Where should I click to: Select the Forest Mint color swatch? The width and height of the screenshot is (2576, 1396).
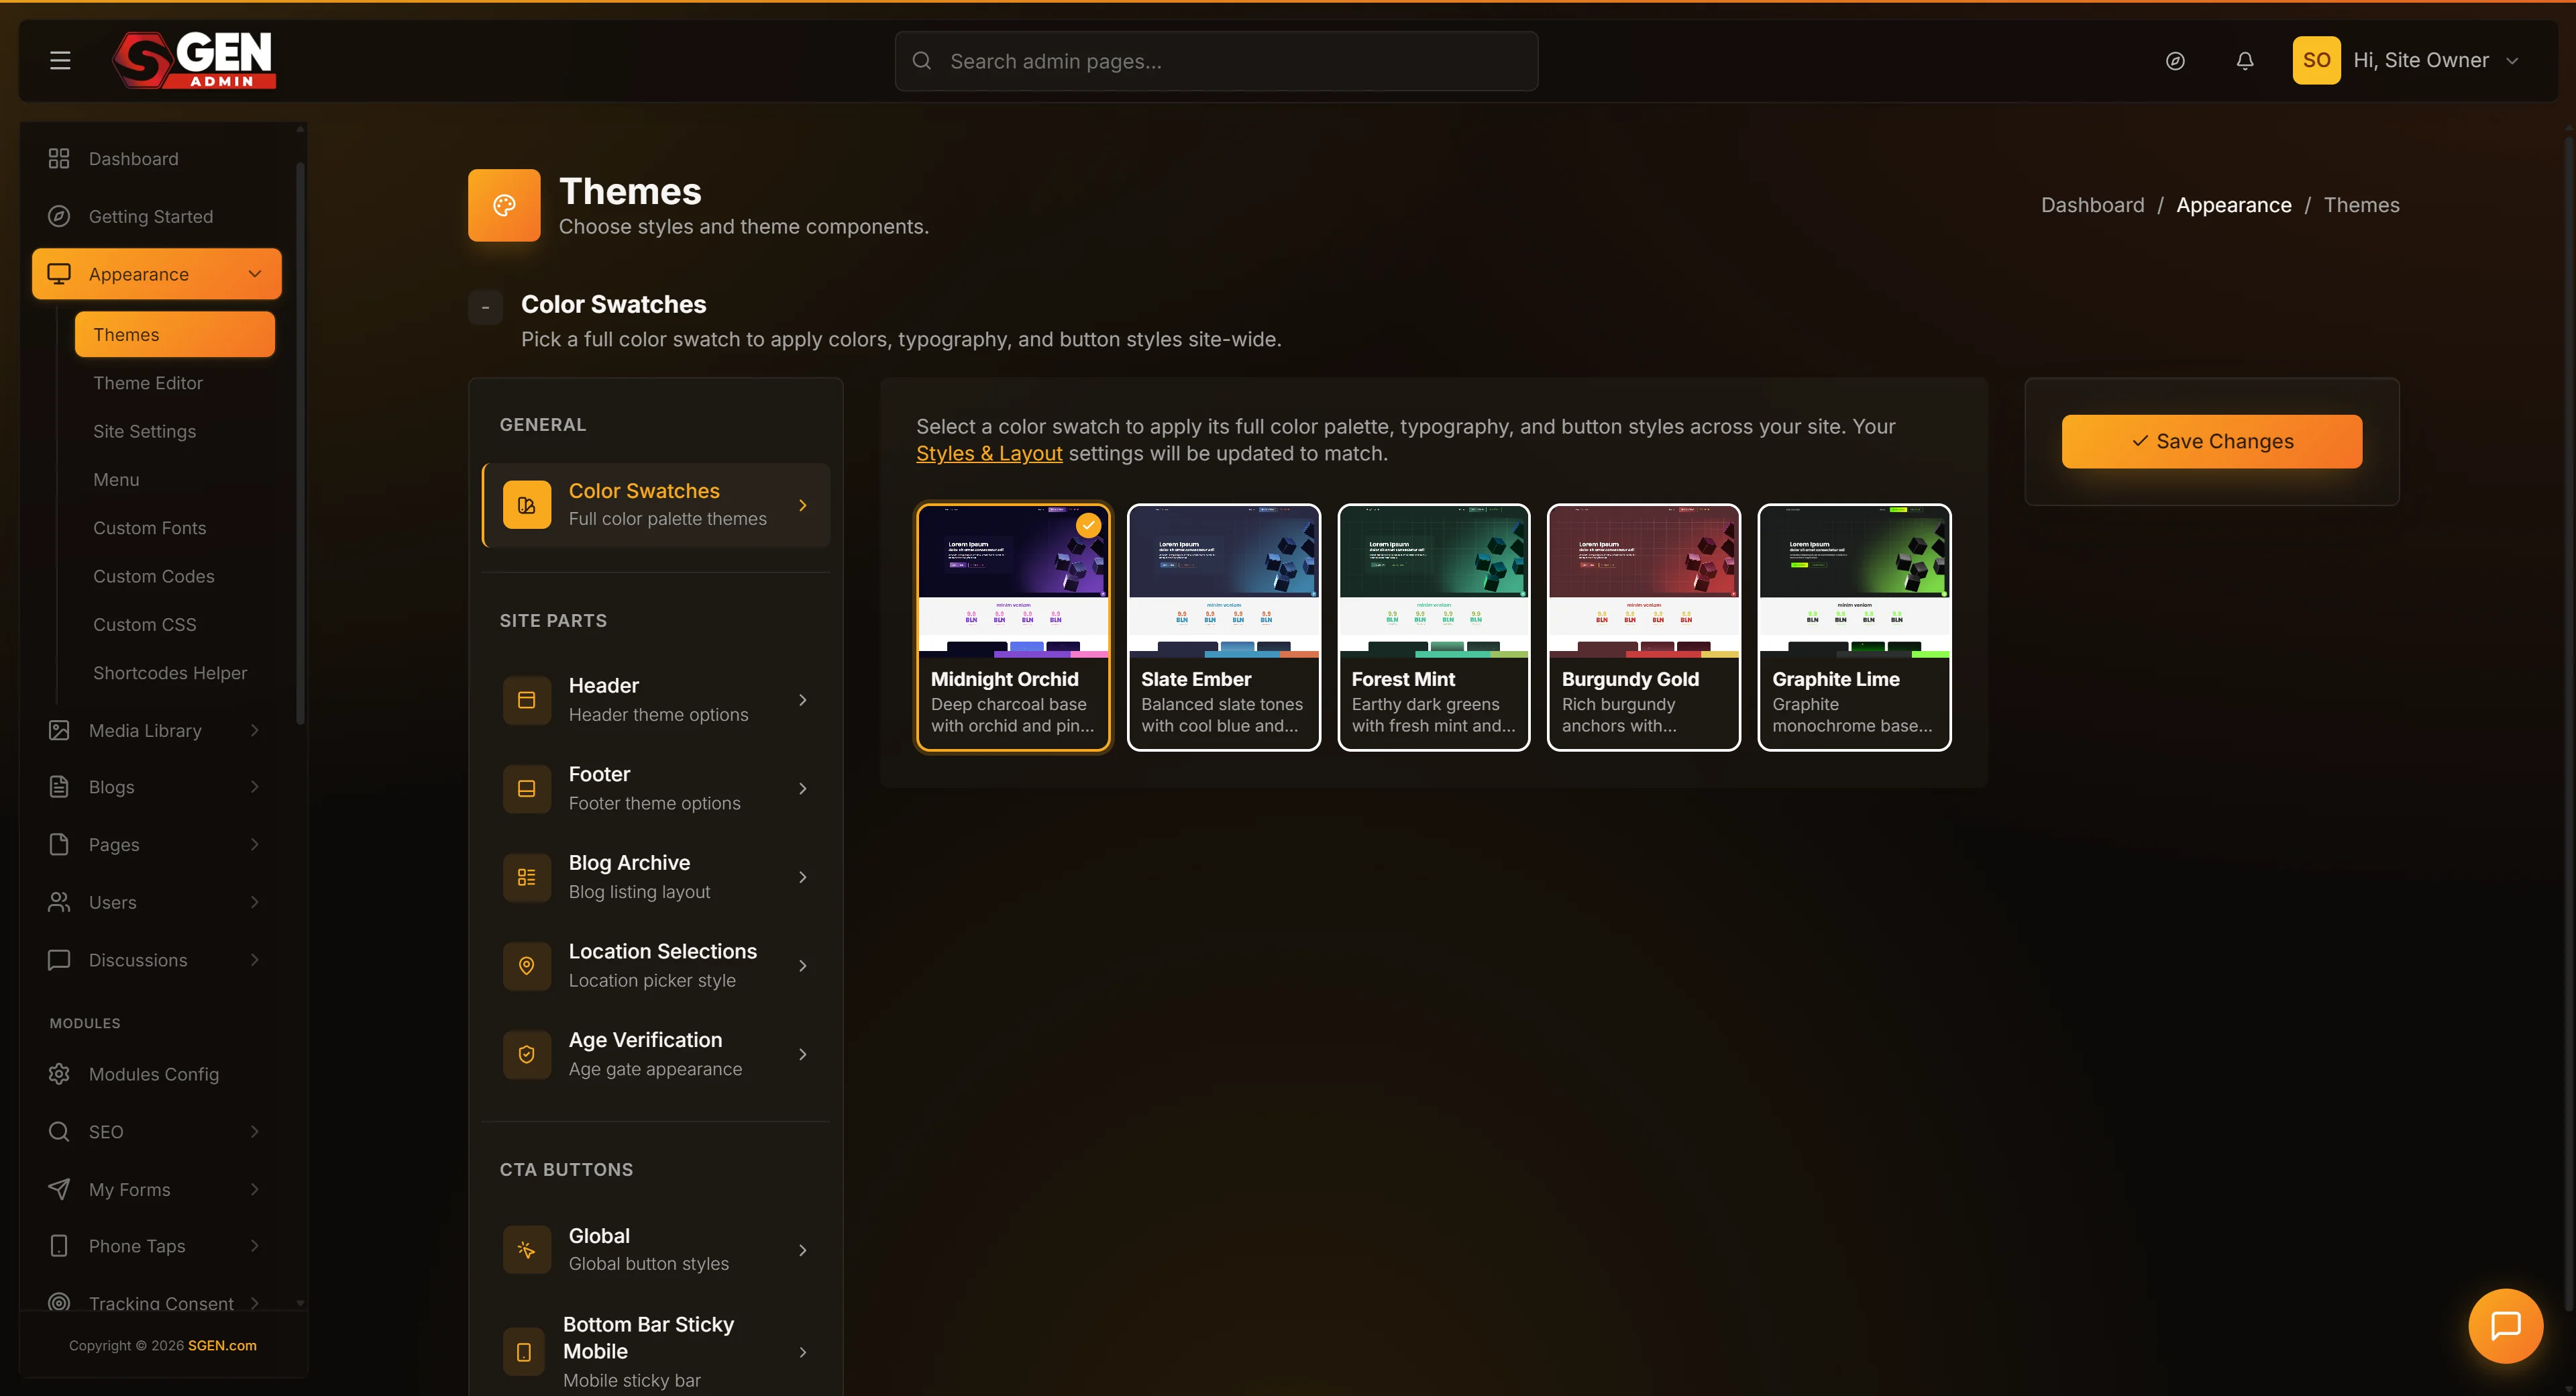(1434, 628)
